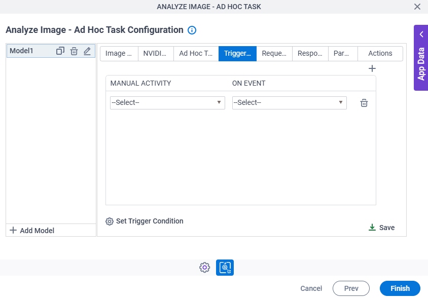Open the Respo... tab
Image resolution: width=428 pixels, height=298 pixels.
(310, 54)
